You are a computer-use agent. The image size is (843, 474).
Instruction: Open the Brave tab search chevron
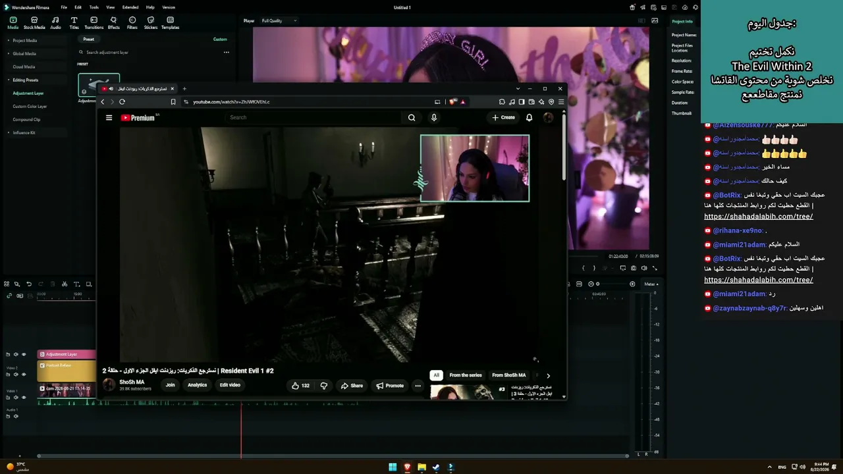[518, 89]
